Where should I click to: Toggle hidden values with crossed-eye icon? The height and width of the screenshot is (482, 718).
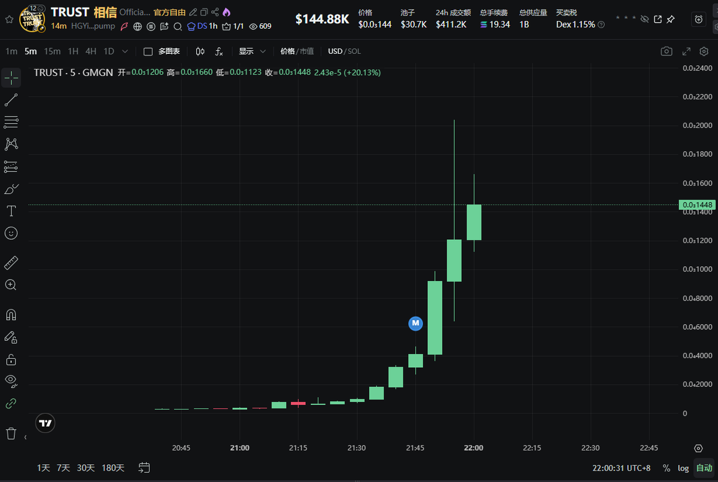click(644, 19)
